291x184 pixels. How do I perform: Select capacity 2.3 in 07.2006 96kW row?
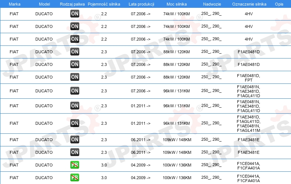104,91
